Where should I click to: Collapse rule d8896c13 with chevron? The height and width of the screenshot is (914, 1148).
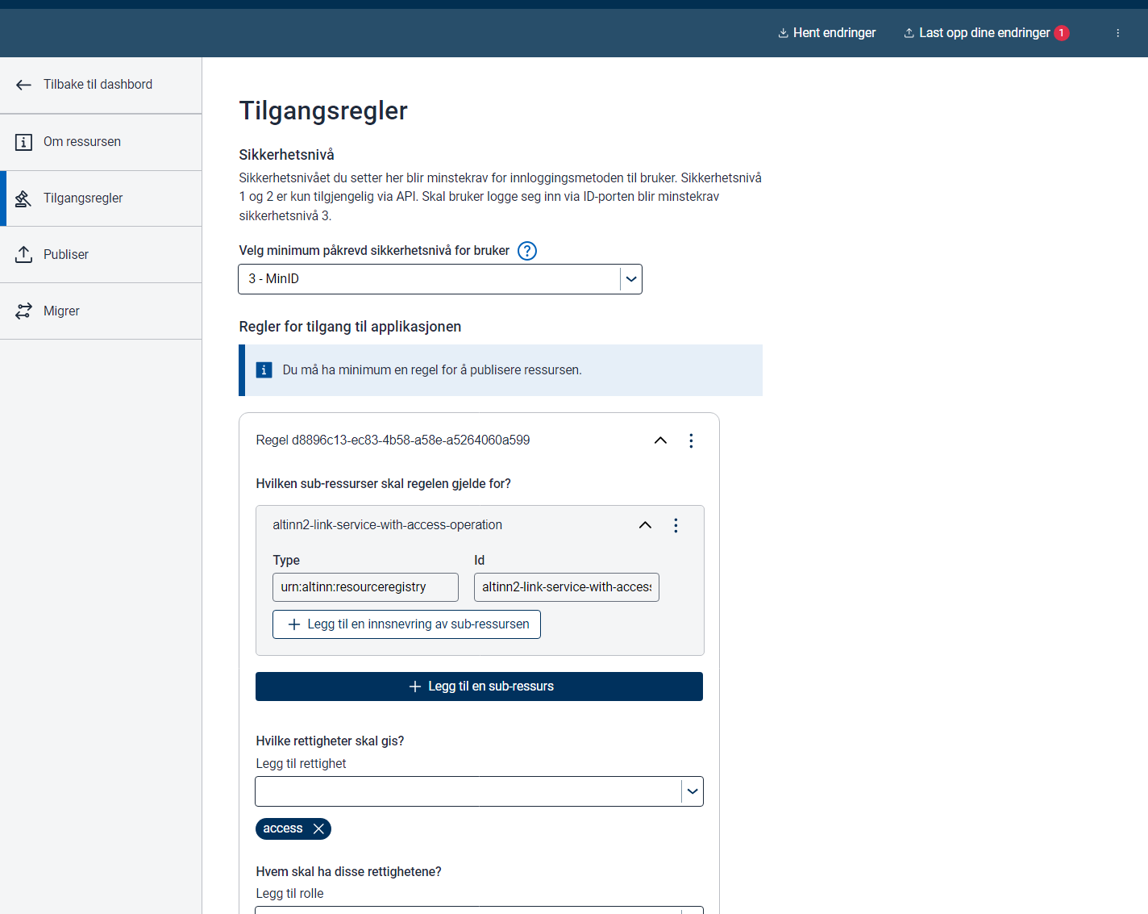click(x=660, y=440)
